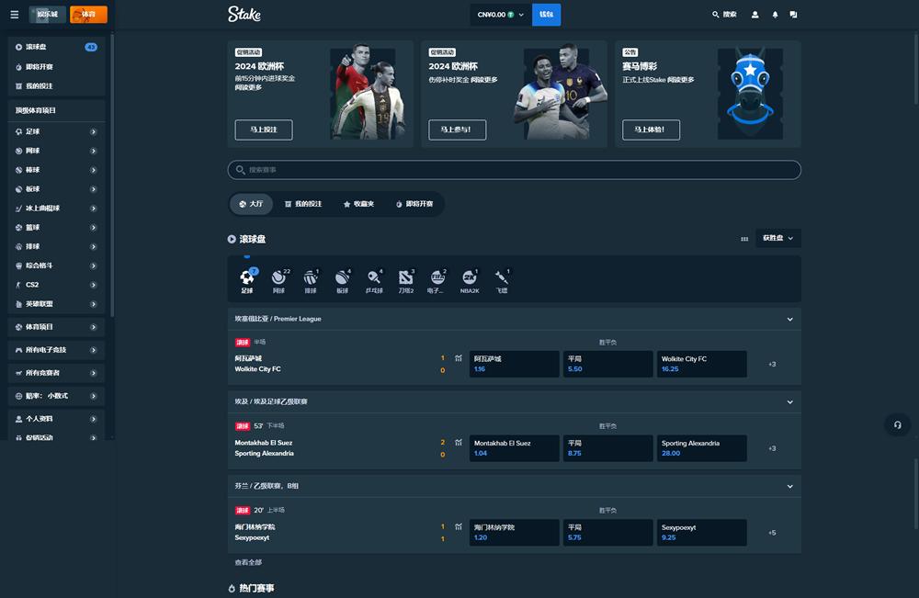Select the 我的投注 tab below search
Screen dimensions: 919x598
click(303, 204)
